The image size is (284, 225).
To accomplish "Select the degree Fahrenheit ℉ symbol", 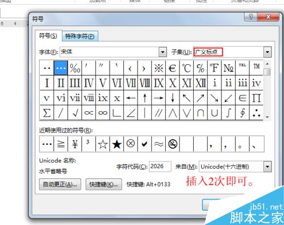I will [x=214, y=68].
